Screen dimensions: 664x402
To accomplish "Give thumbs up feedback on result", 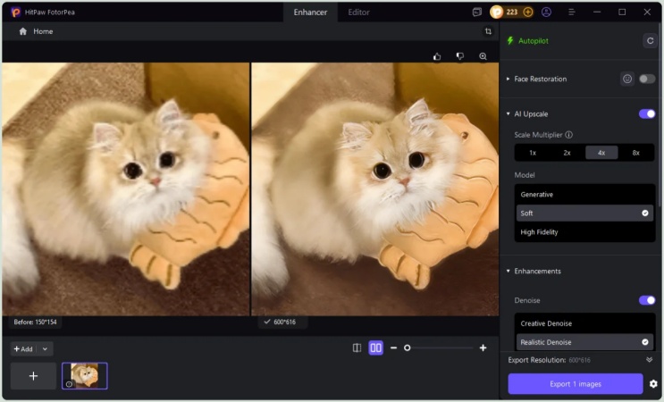I will 437,56.
